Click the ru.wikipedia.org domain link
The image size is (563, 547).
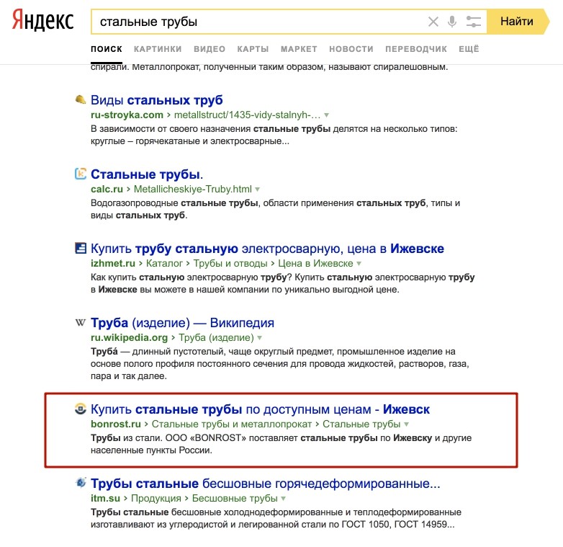pos(129,338)
